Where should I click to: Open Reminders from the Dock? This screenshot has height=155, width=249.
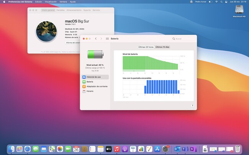[92, 149]
